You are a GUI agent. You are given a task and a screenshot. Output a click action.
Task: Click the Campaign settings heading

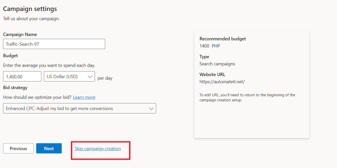30,9
